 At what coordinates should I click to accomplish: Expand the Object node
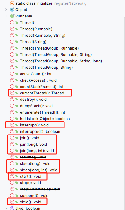tap(6, 10)
